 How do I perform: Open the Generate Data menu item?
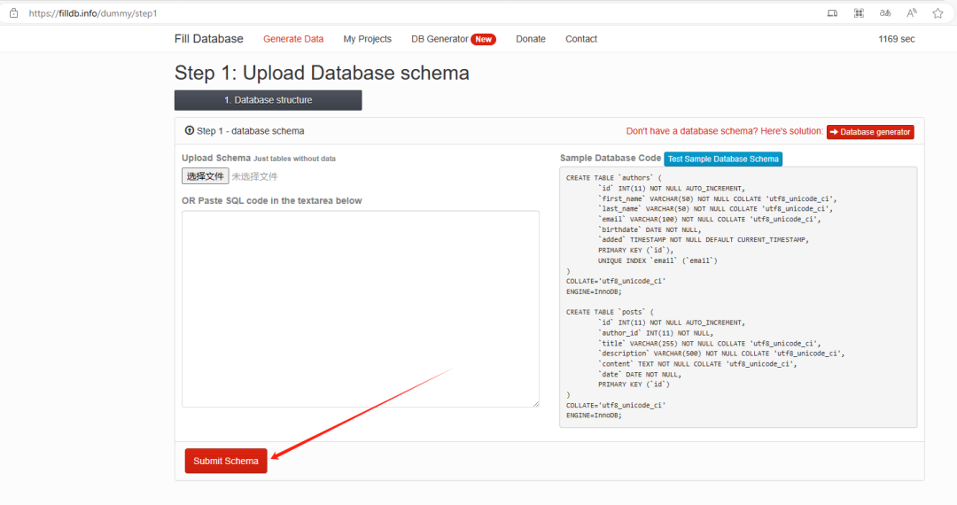(293, 39)
